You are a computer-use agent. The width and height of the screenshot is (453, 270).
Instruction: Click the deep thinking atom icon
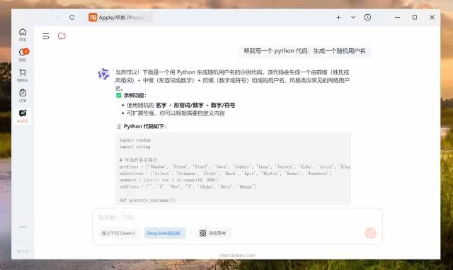point(203,233)
